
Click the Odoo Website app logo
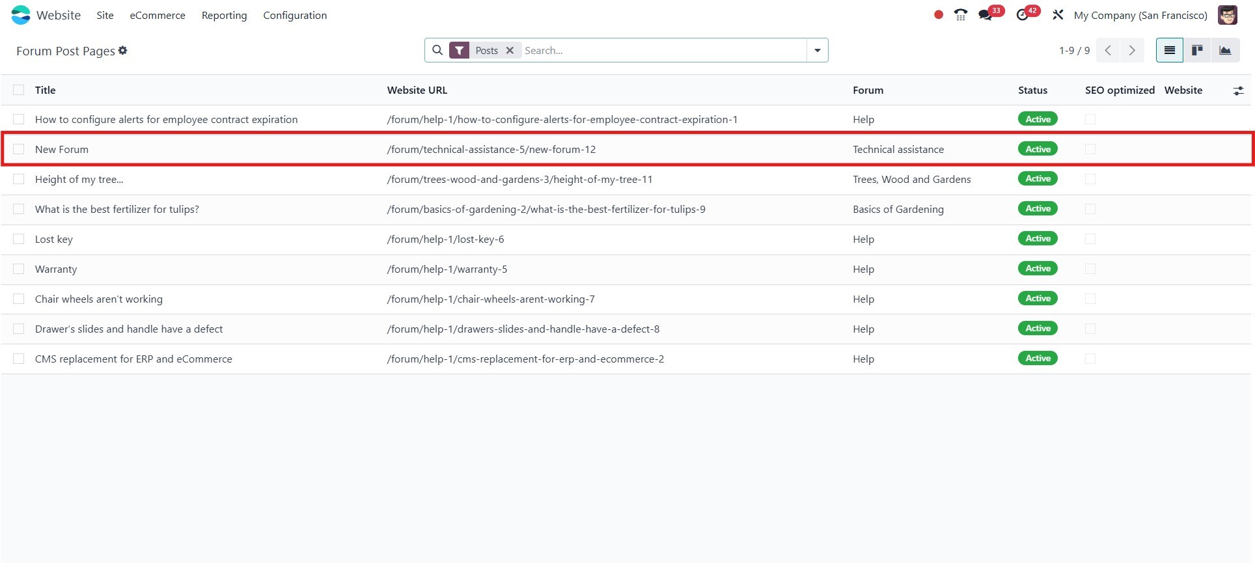(x=21, y=15)
